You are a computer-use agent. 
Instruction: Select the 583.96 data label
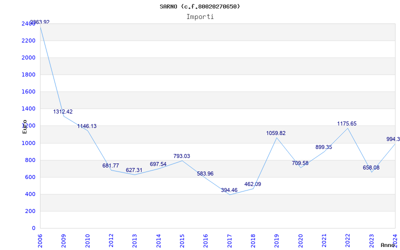(x=205, y=173)
